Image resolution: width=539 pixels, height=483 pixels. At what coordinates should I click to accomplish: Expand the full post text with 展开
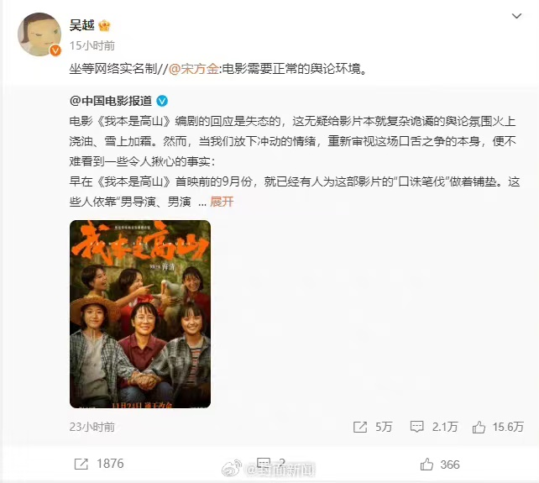coord(222,202)
